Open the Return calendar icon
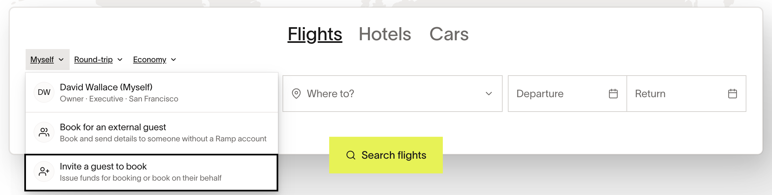 click(733, 94)
